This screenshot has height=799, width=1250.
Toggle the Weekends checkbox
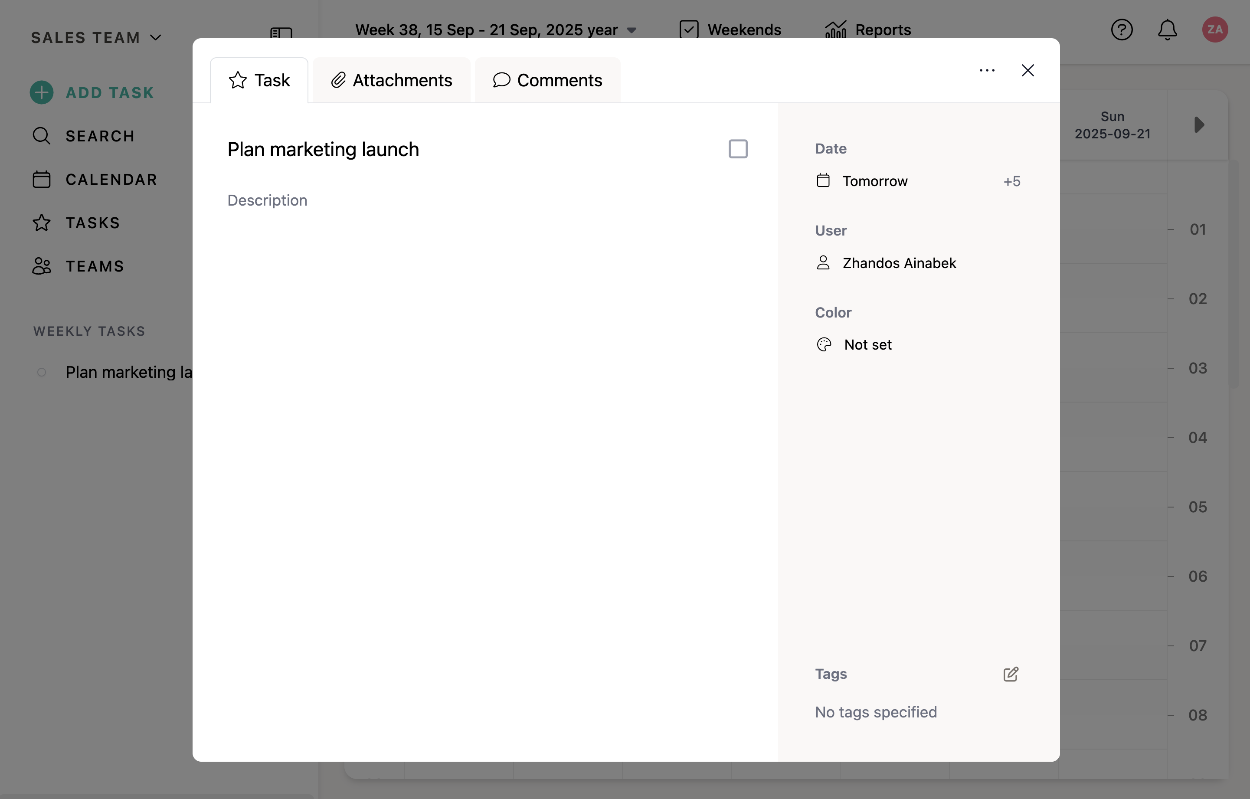tap(689, 29)
